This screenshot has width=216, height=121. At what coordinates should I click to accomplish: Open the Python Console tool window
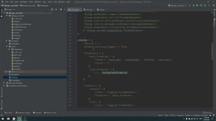point(50,113)
